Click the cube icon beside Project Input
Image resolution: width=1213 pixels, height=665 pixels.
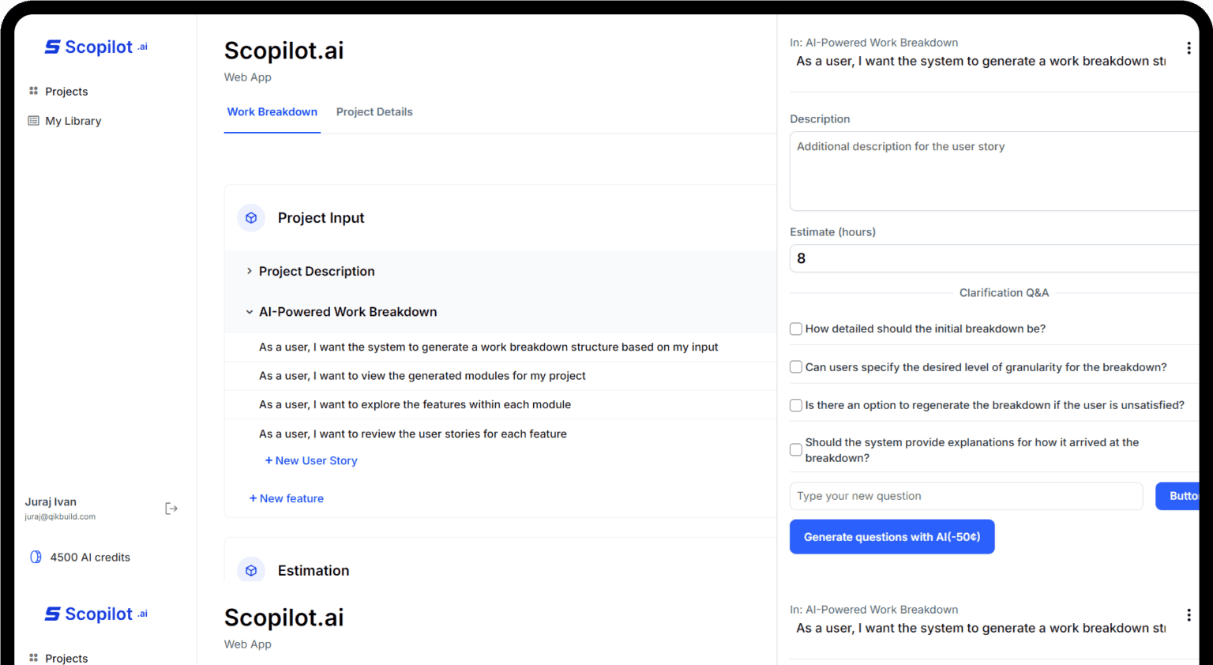(251, 218)
